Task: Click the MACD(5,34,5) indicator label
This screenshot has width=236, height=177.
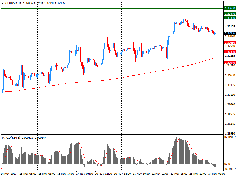Action: [x=11, y=138]
